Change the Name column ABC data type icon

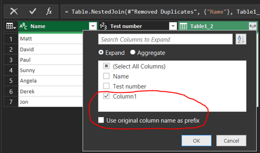23,26
